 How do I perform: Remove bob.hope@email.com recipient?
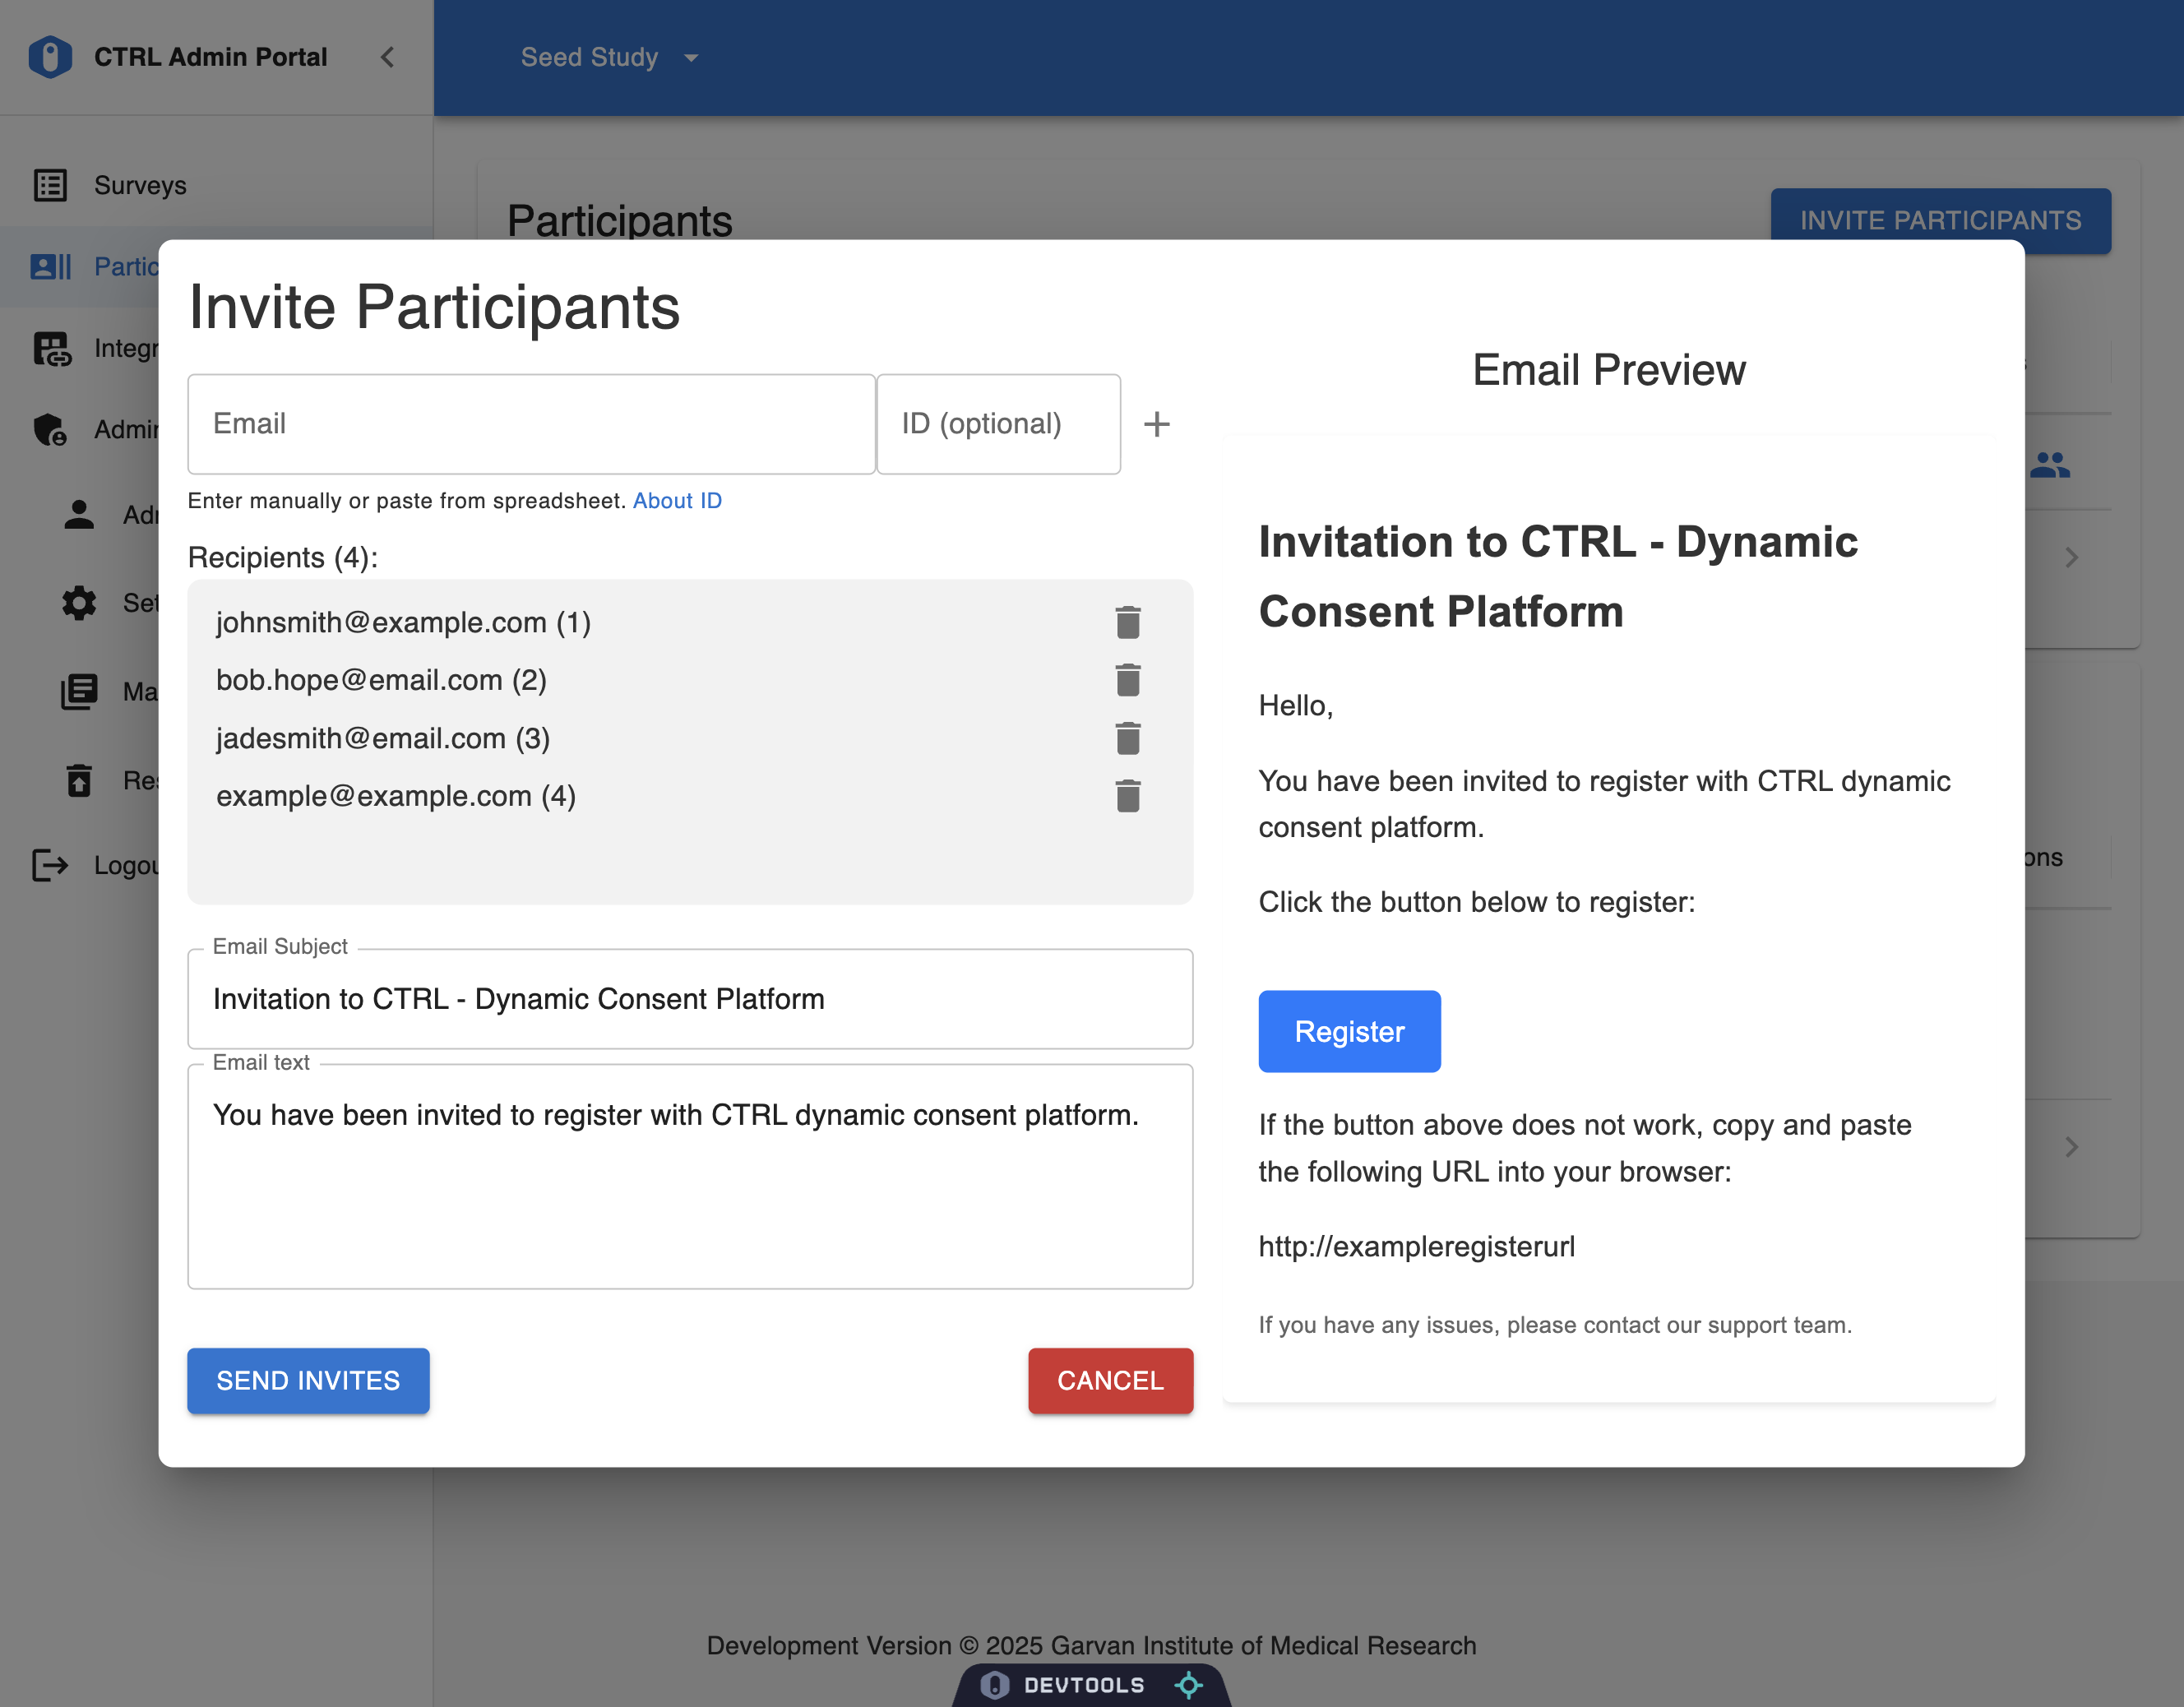(x=1128, y=680)
